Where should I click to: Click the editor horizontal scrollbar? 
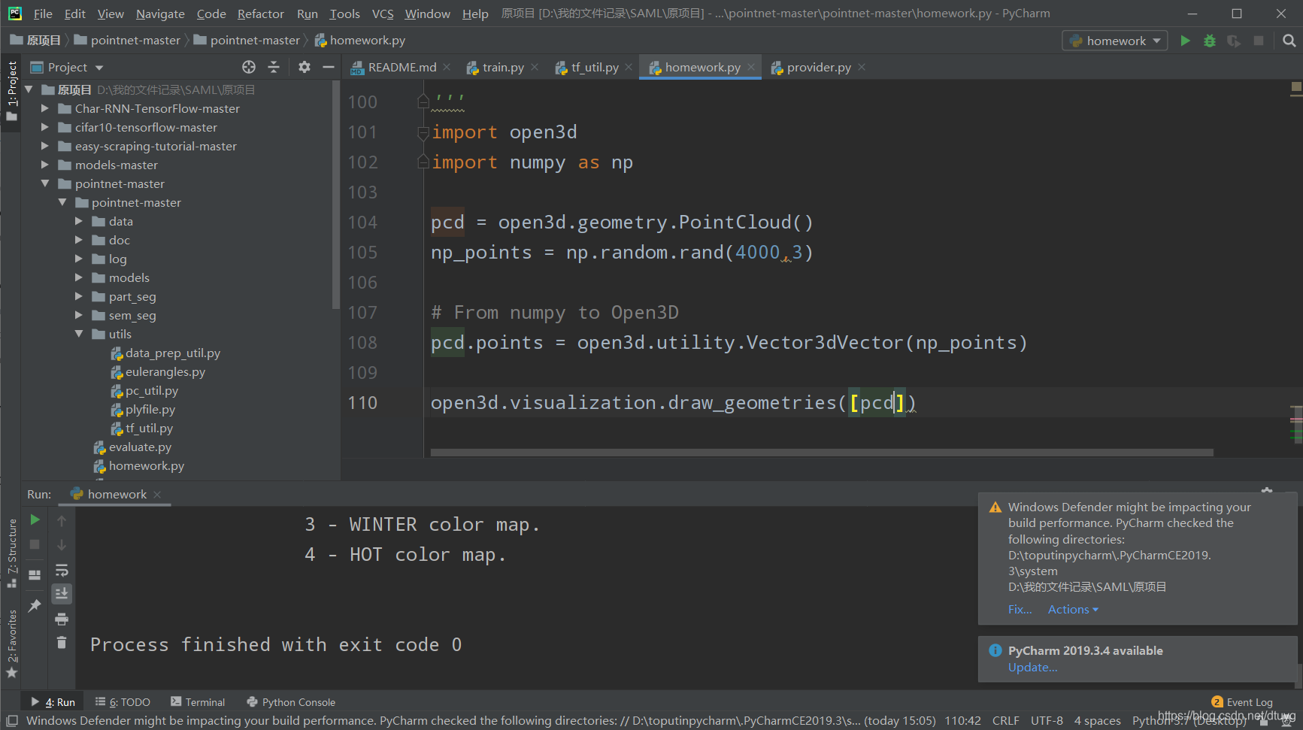click(822, 453)
